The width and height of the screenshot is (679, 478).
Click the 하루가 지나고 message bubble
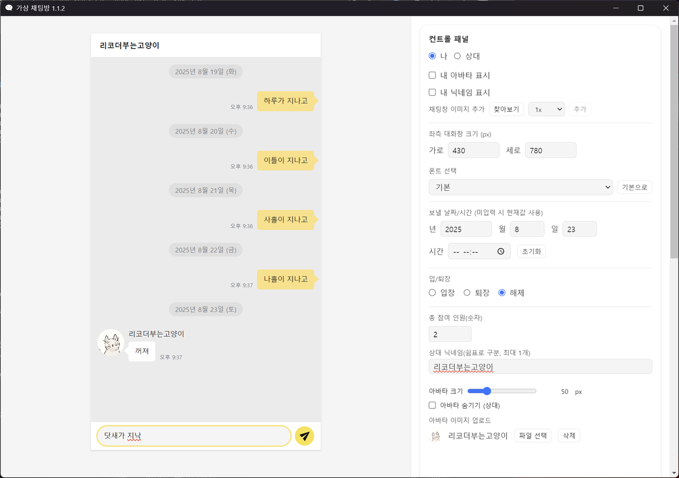[286, 101]
